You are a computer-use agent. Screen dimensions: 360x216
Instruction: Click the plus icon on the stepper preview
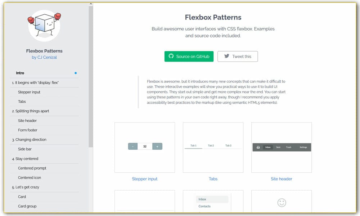point(157,146)
